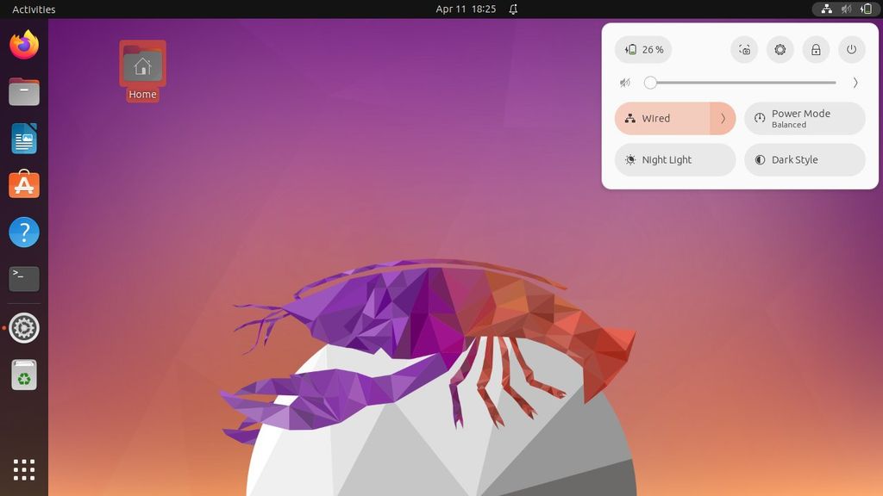Screen dimensions: 883x496
Task: Lock the screen with the padlock icon
Action: point(815,49)
